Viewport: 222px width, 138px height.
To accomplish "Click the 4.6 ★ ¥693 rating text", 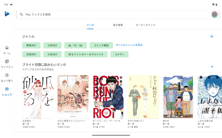I will [x=204, y=127].
